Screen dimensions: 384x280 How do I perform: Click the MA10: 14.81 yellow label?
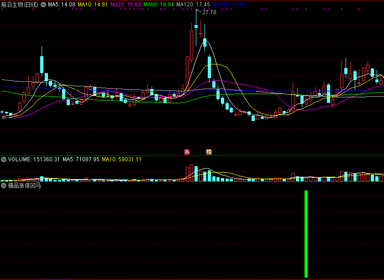[93, 5]
